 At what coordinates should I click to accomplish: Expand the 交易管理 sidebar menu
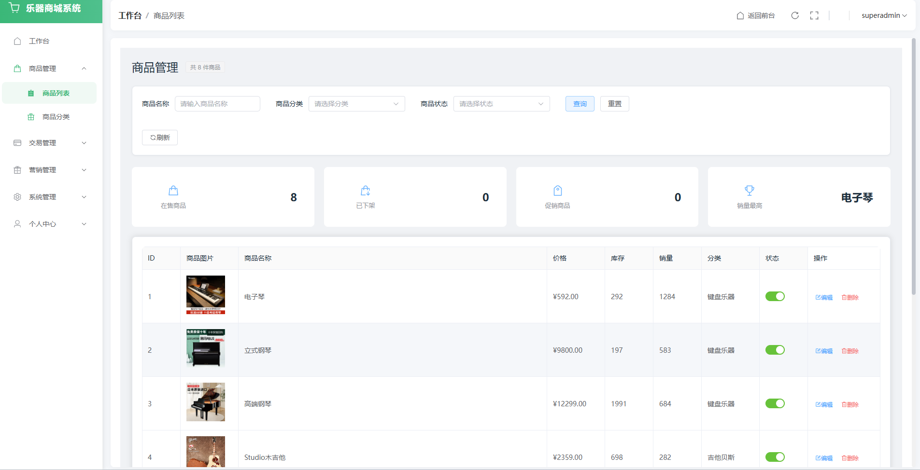51,143
